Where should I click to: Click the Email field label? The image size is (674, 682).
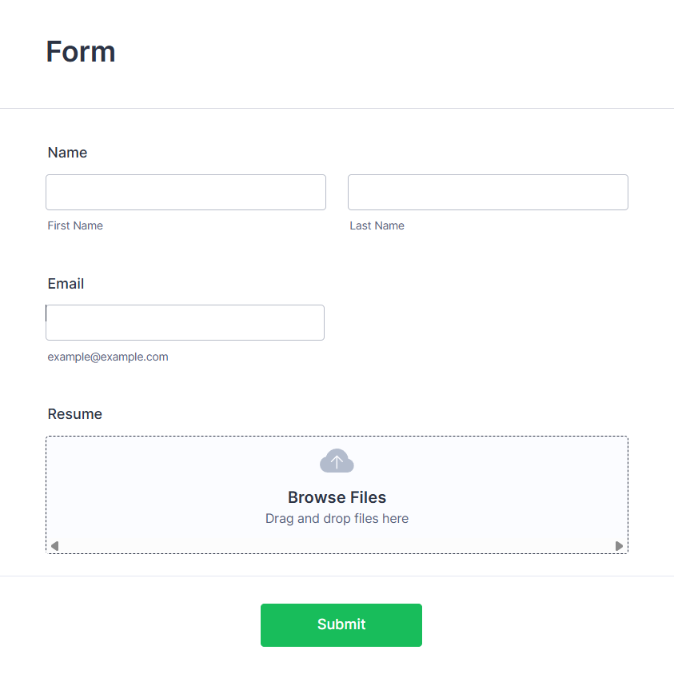tap(66, 284)
